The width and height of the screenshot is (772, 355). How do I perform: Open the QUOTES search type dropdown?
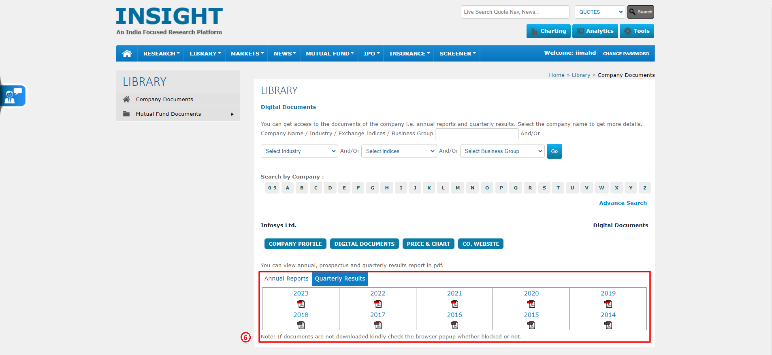600,12
